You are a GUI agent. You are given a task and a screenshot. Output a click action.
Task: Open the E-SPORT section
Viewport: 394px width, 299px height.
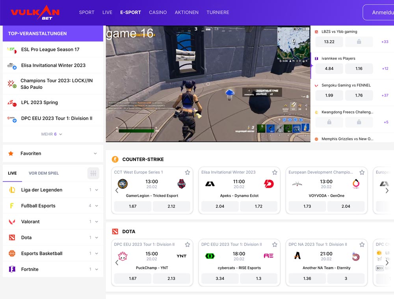click(x=131, y=12)
